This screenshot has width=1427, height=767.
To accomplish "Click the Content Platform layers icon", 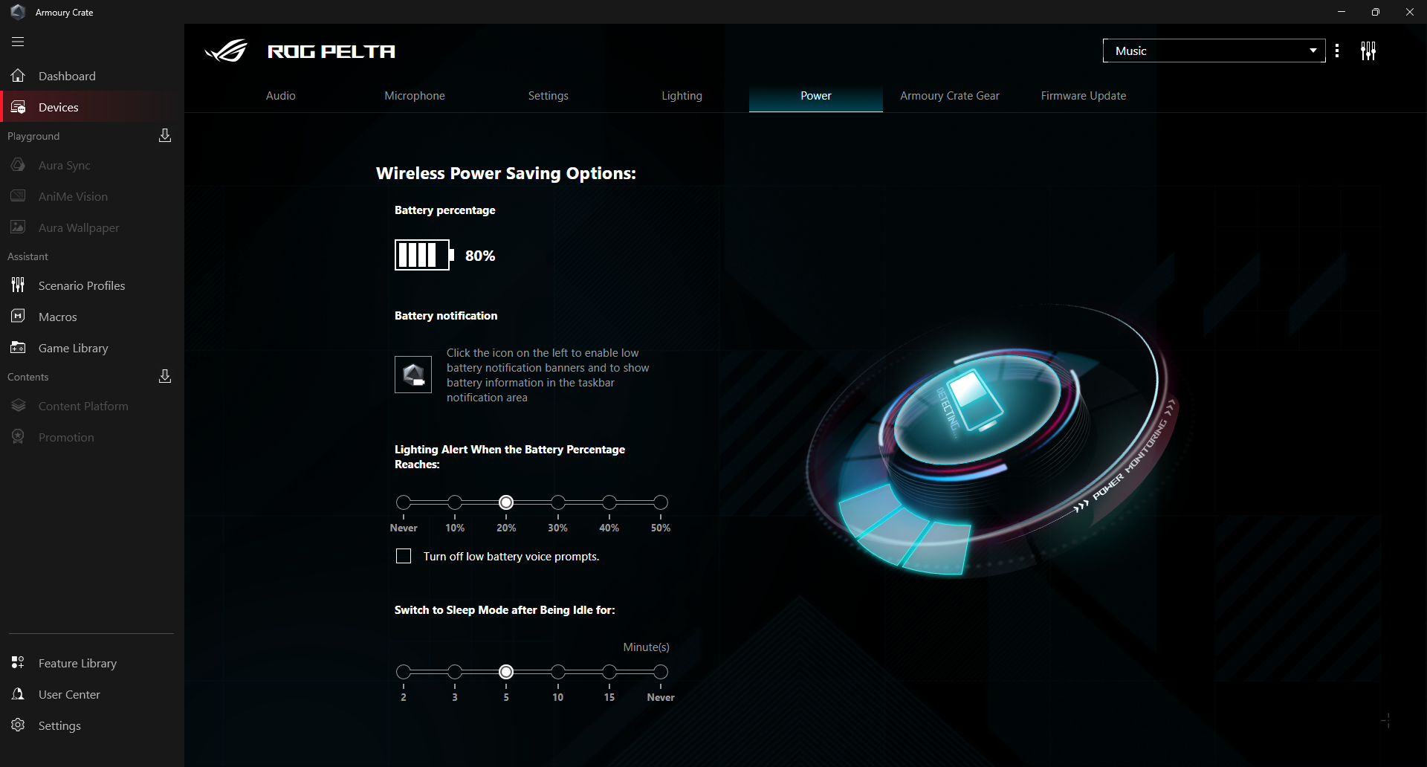I will [x=18, y=406].
